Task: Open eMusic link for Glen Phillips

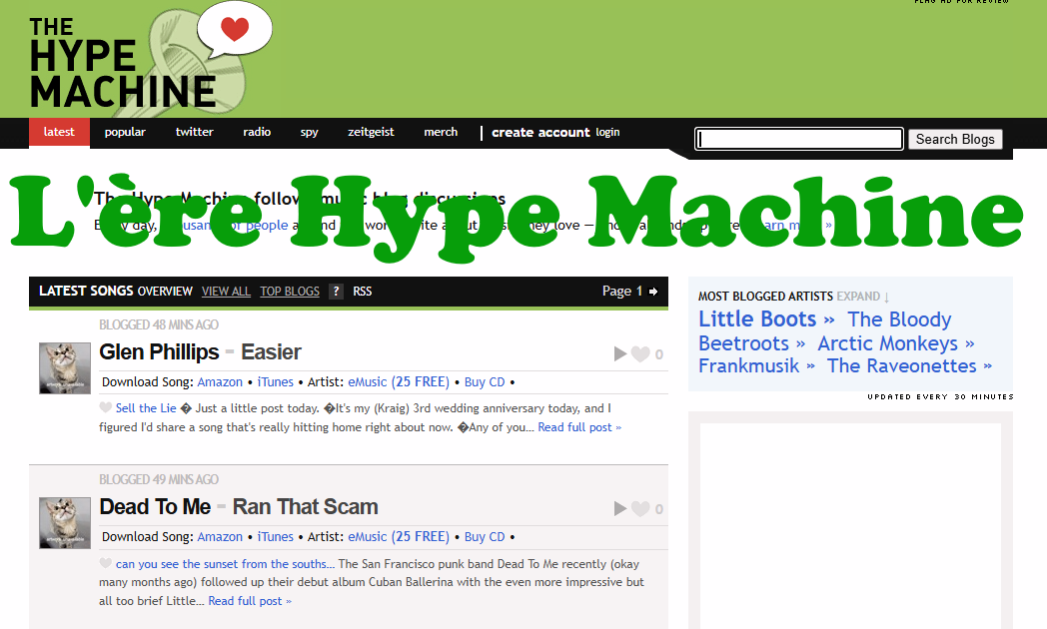Action: pos(399,382)
